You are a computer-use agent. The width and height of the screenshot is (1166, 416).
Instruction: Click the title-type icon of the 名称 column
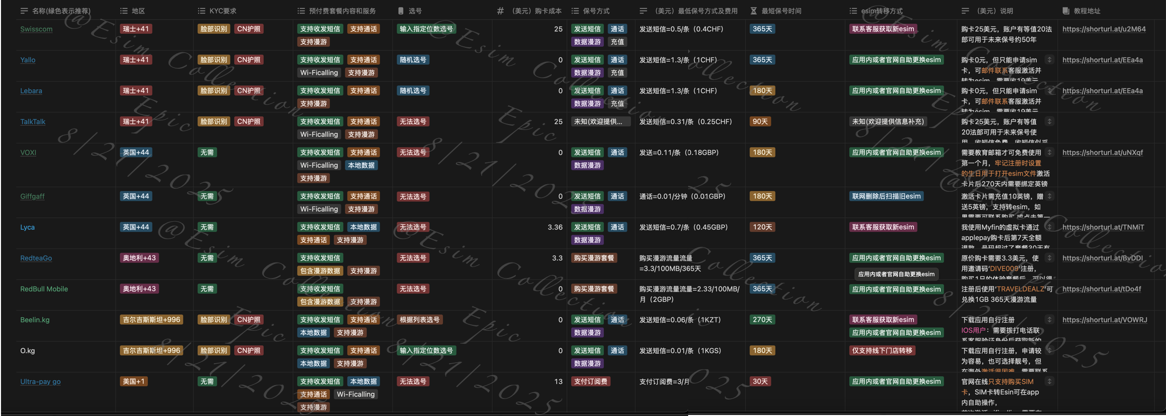(24, 11)
